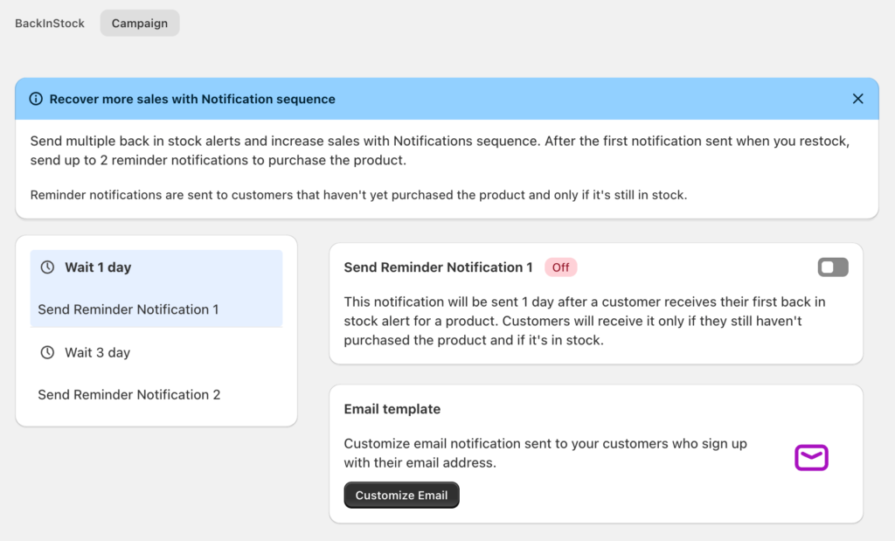Click the info circle icon in banner
Screen dimensions: 895x541
tap(36, 99)
